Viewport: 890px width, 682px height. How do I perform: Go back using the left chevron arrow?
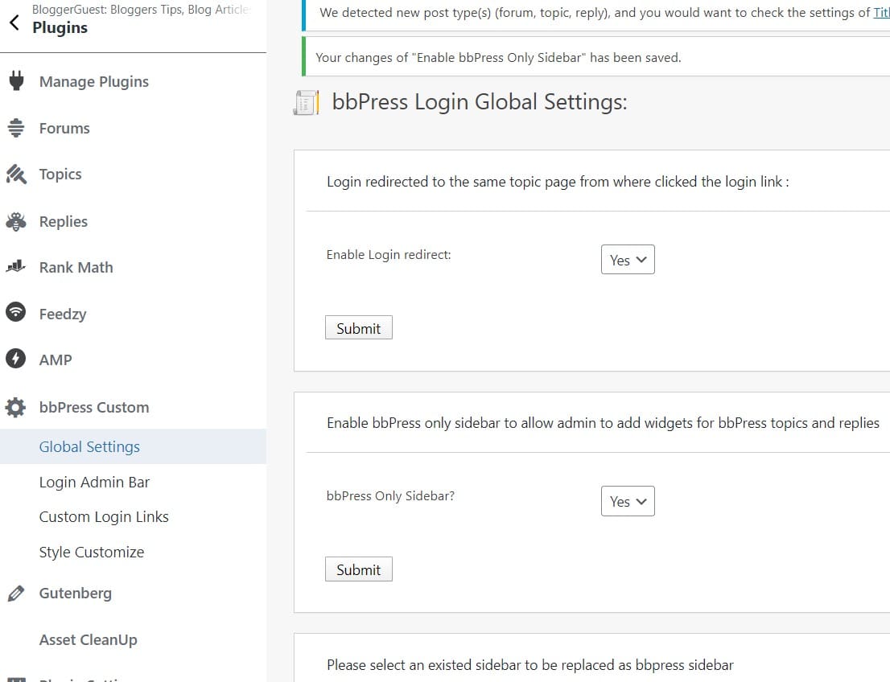click(14, 23)
